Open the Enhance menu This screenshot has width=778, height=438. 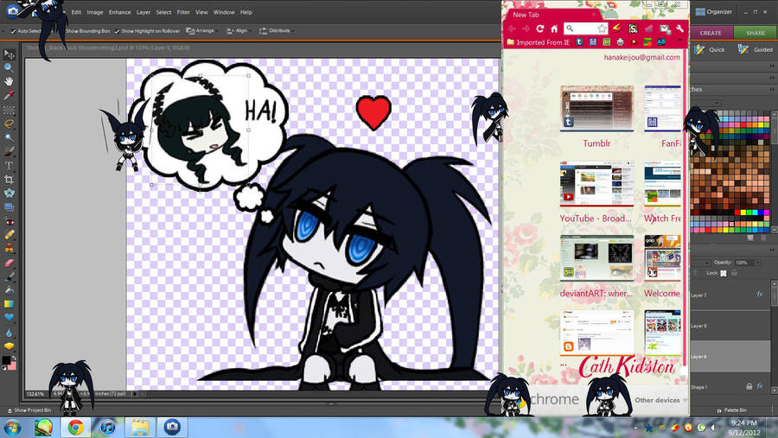coord(119,12)
